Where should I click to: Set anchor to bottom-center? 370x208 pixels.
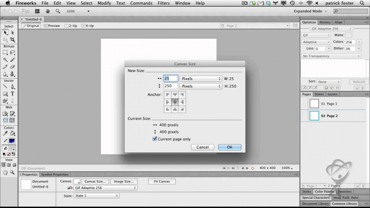(175, 109)
